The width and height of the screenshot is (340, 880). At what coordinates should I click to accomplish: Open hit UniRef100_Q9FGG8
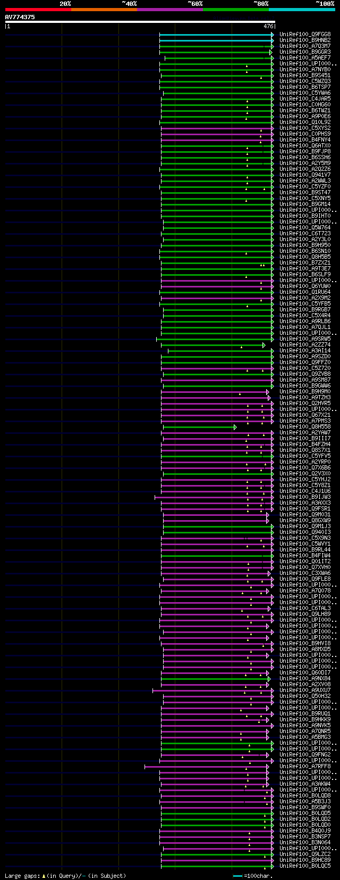305,34
